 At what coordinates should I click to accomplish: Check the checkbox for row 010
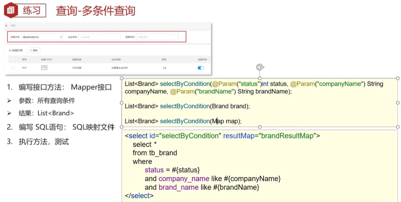[13, 68]
